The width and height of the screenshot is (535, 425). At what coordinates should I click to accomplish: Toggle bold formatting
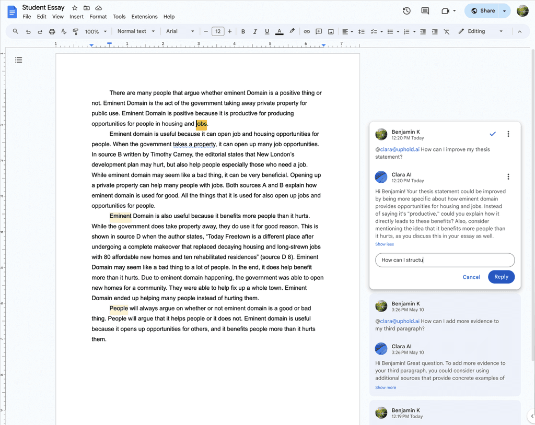pyautogui.click(x=243, y=31)
